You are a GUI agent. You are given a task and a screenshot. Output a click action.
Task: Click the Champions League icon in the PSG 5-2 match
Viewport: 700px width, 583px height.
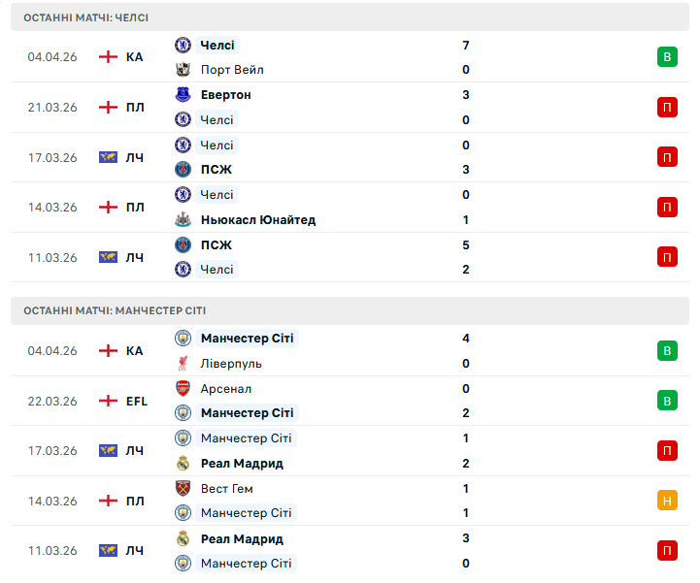pyautogui.click(x=108, y=258)
